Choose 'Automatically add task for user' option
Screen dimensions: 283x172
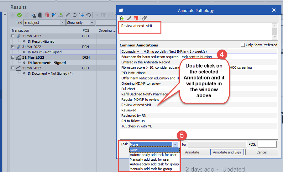(x=153, y=155)
